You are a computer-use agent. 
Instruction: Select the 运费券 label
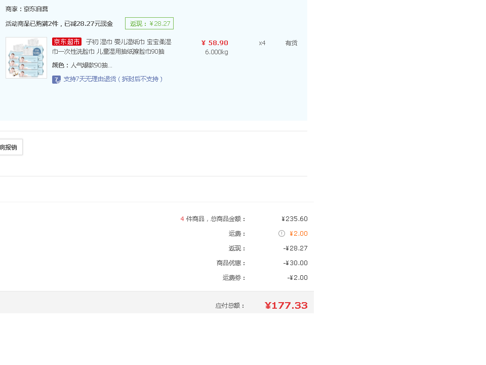(x=234, y=277)
